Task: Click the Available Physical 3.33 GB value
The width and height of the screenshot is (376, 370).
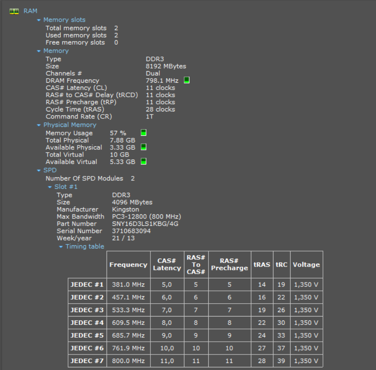Action: (123, 147)
